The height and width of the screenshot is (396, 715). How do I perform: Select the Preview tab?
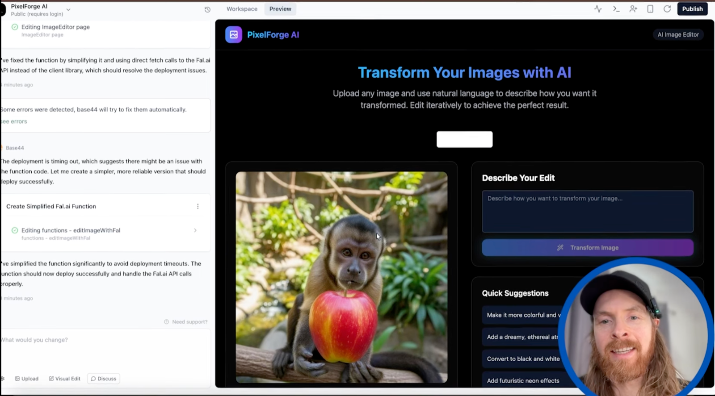click(280, 9)
